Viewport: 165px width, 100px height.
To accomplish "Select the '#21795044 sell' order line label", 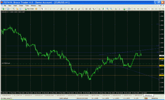I will coord(6,63).
